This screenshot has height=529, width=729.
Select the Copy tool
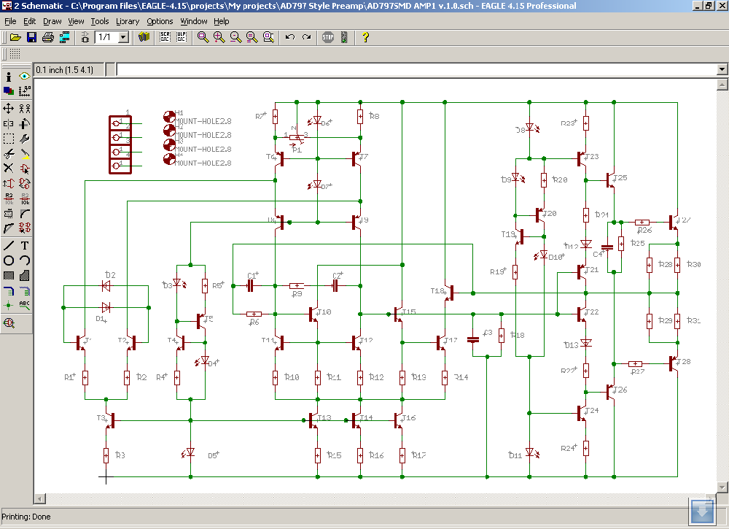(x=25, y=109)
